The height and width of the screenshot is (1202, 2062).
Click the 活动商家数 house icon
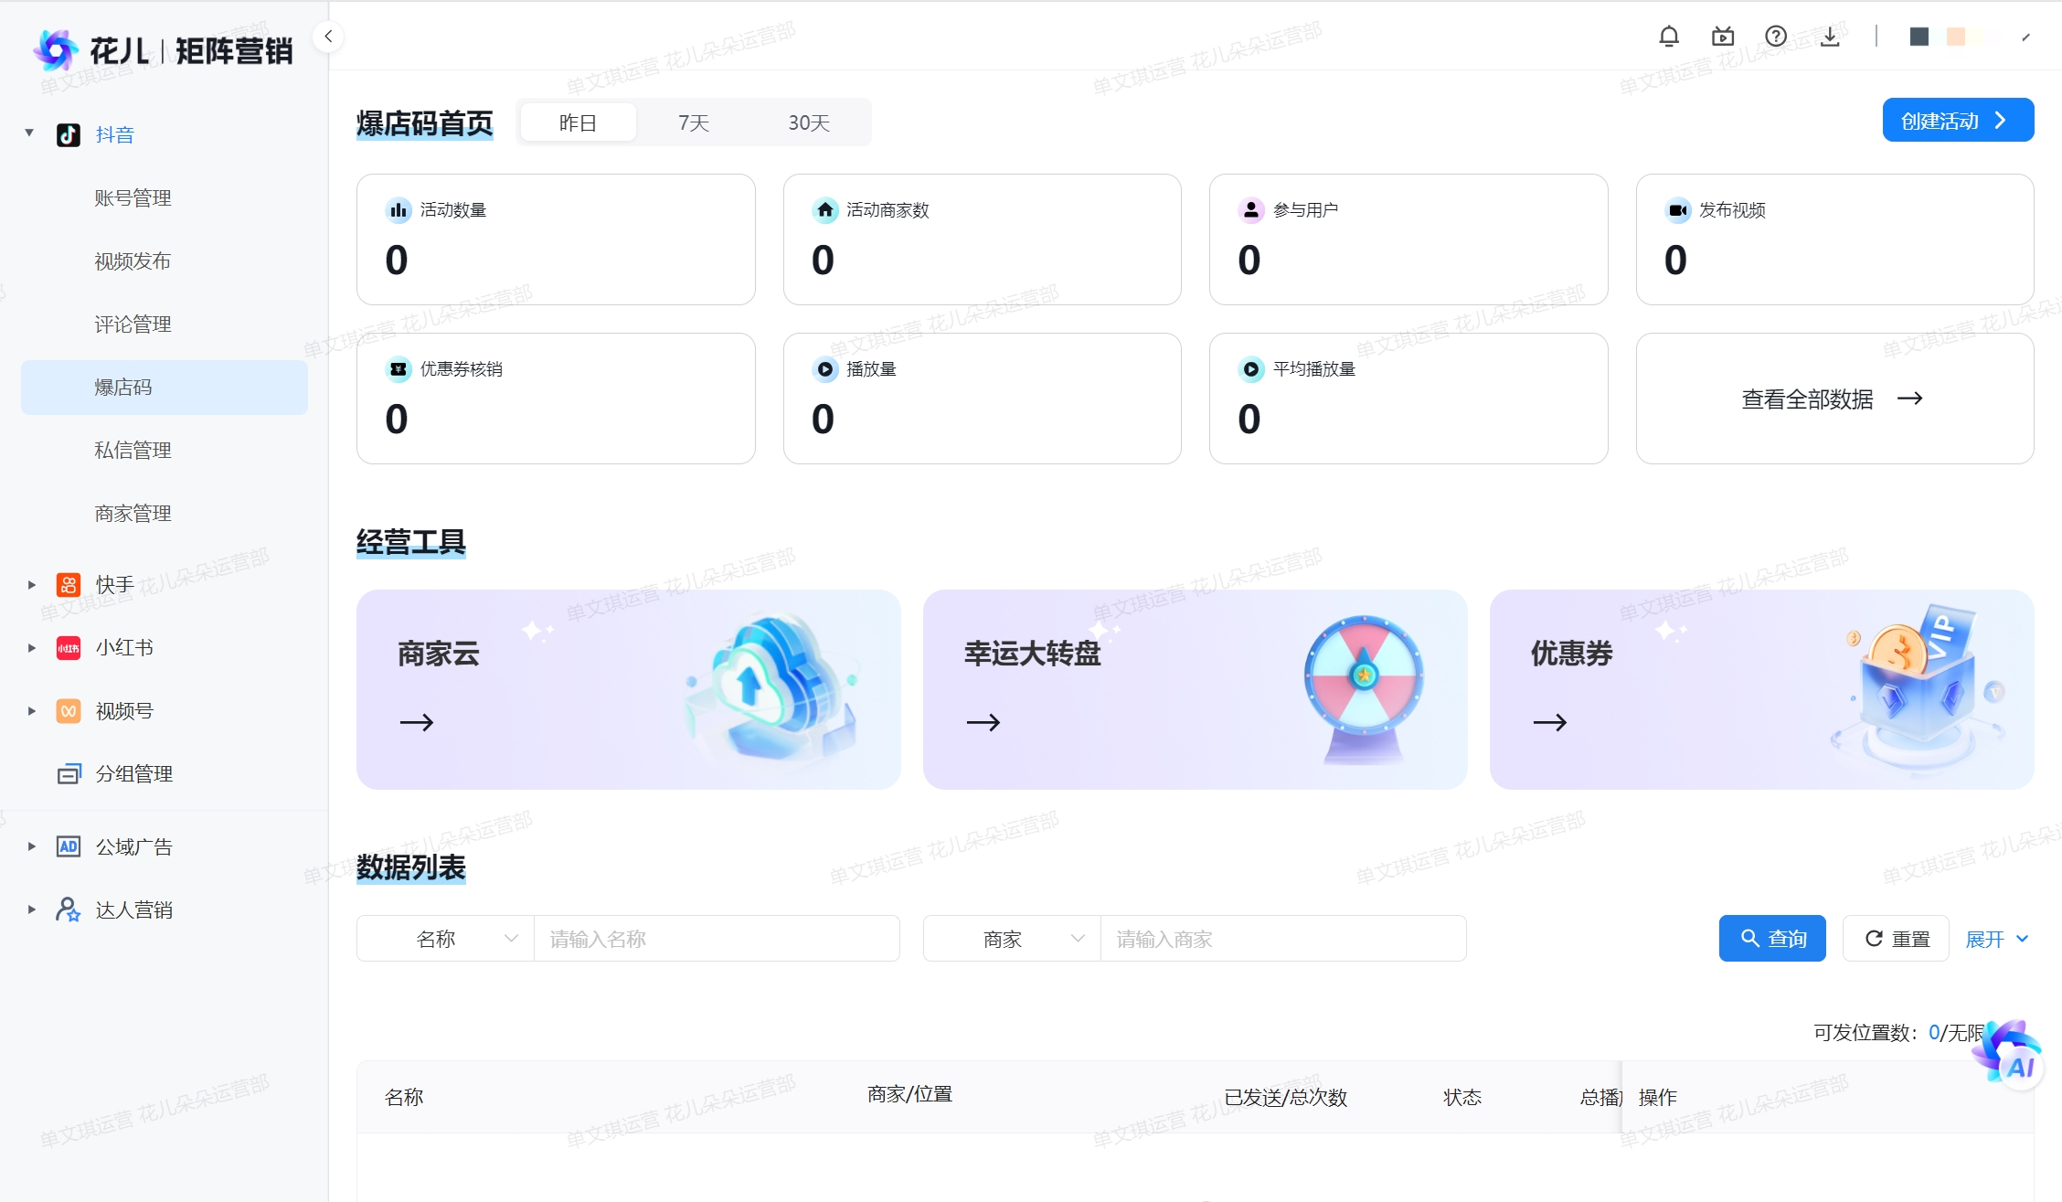coord(825,210)
